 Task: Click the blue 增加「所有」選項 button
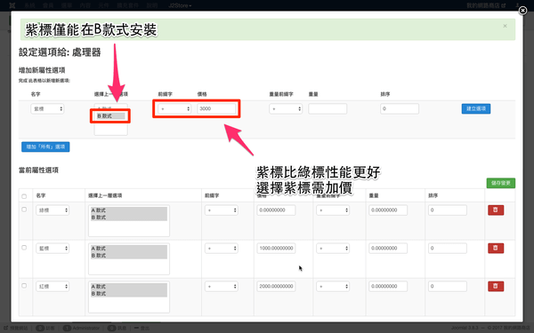pyautogui.click(x=45, y=147)
